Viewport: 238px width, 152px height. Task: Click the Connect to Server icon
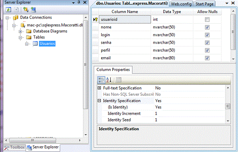(33, 10)
